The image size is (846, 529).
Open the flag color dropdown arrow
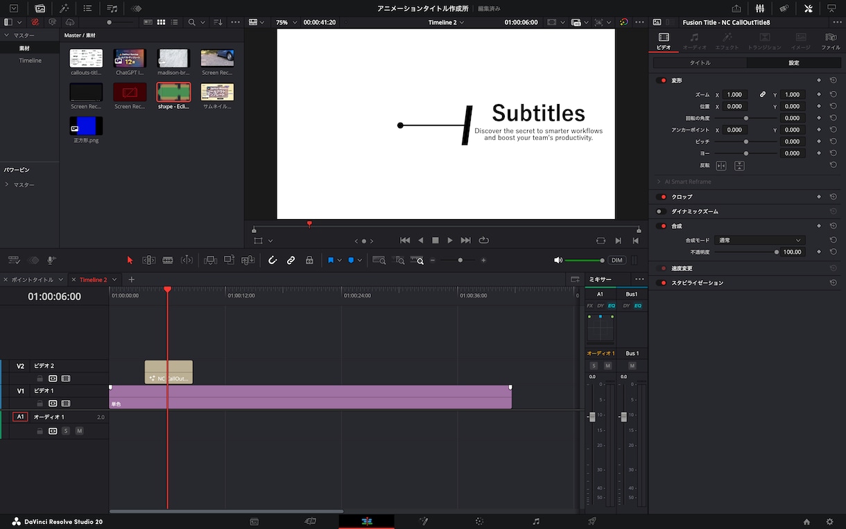click(x=340, y=261)
